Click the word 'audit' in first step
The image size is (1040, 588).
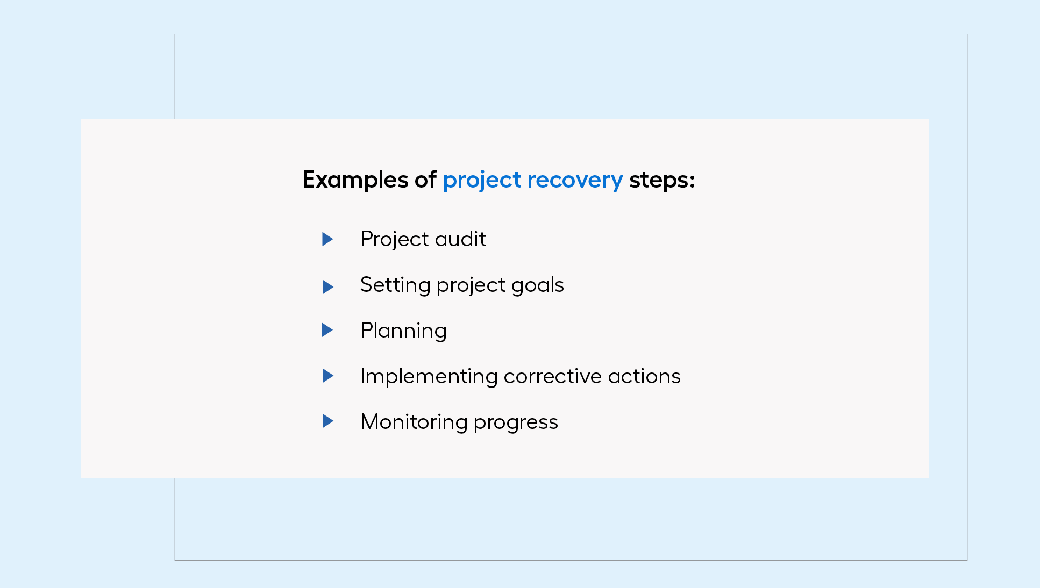pyautogui.click(x=461, y=239)
